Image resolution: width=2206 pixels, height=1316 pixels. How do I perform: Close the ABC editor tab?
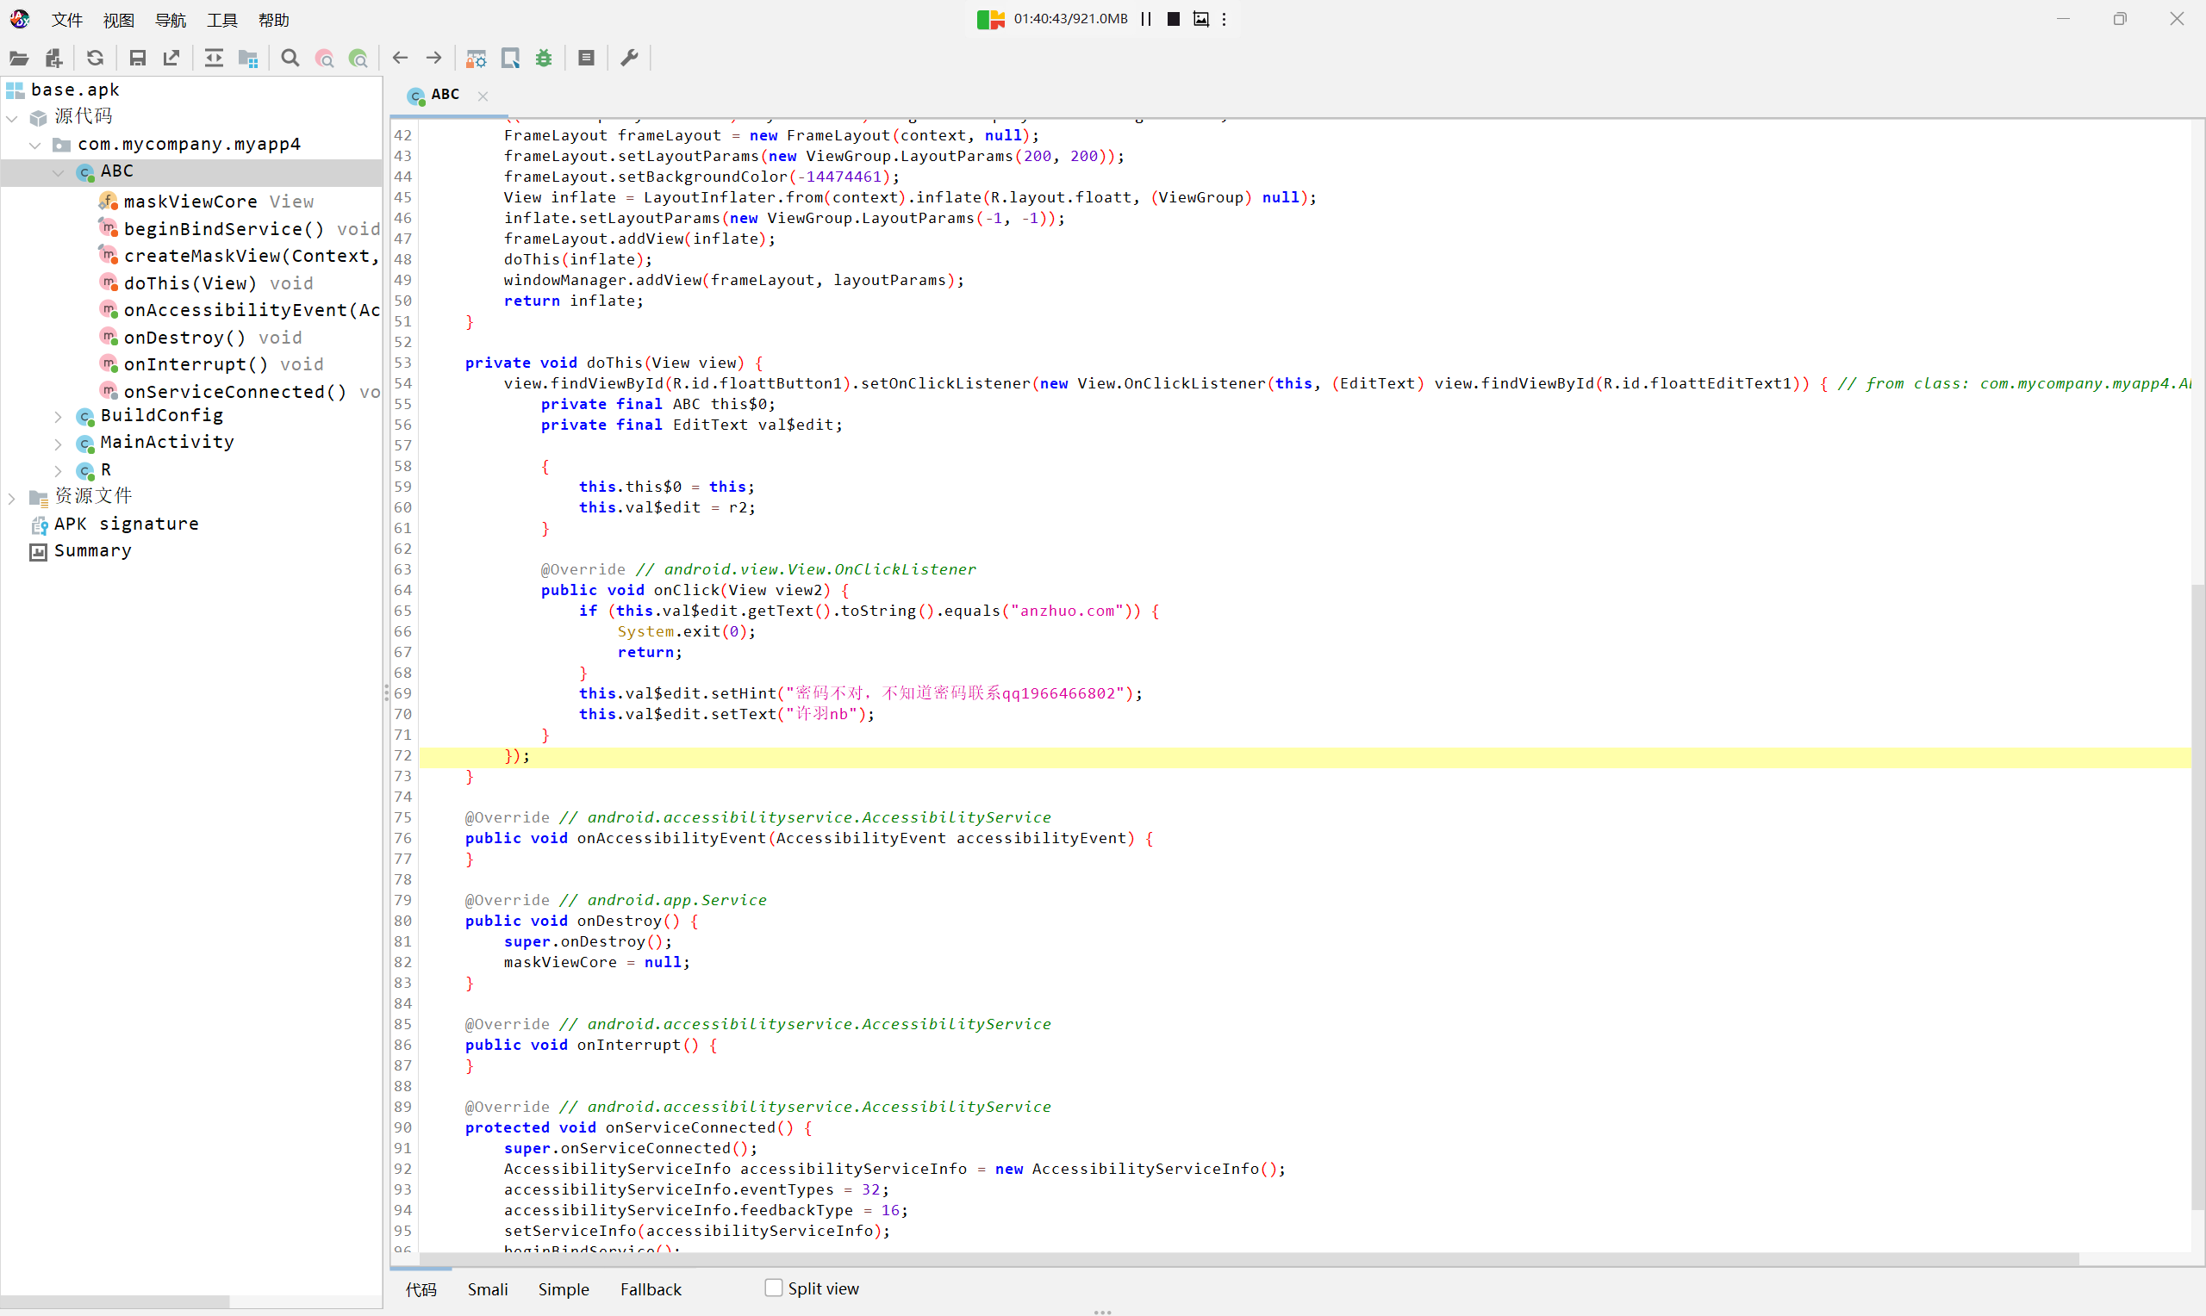pyautogui.click(x=483, y=96)
